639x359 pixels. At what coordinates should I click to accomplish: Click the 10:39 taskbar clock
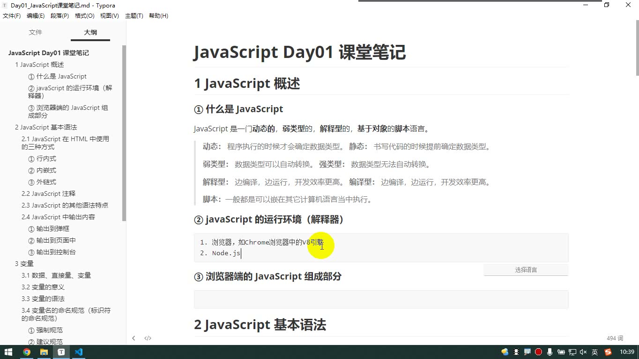tap(627, 352)
